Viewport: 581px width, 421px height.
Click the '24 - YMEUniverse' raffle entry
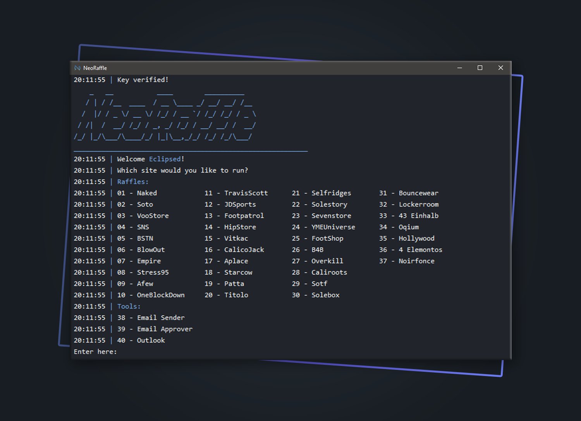(323, 227)
